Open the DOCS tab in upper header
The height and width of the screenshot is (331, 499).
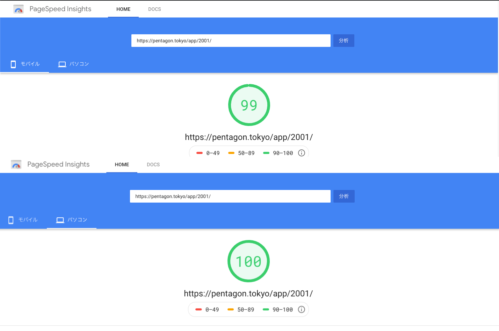click(x=154, y=9)
